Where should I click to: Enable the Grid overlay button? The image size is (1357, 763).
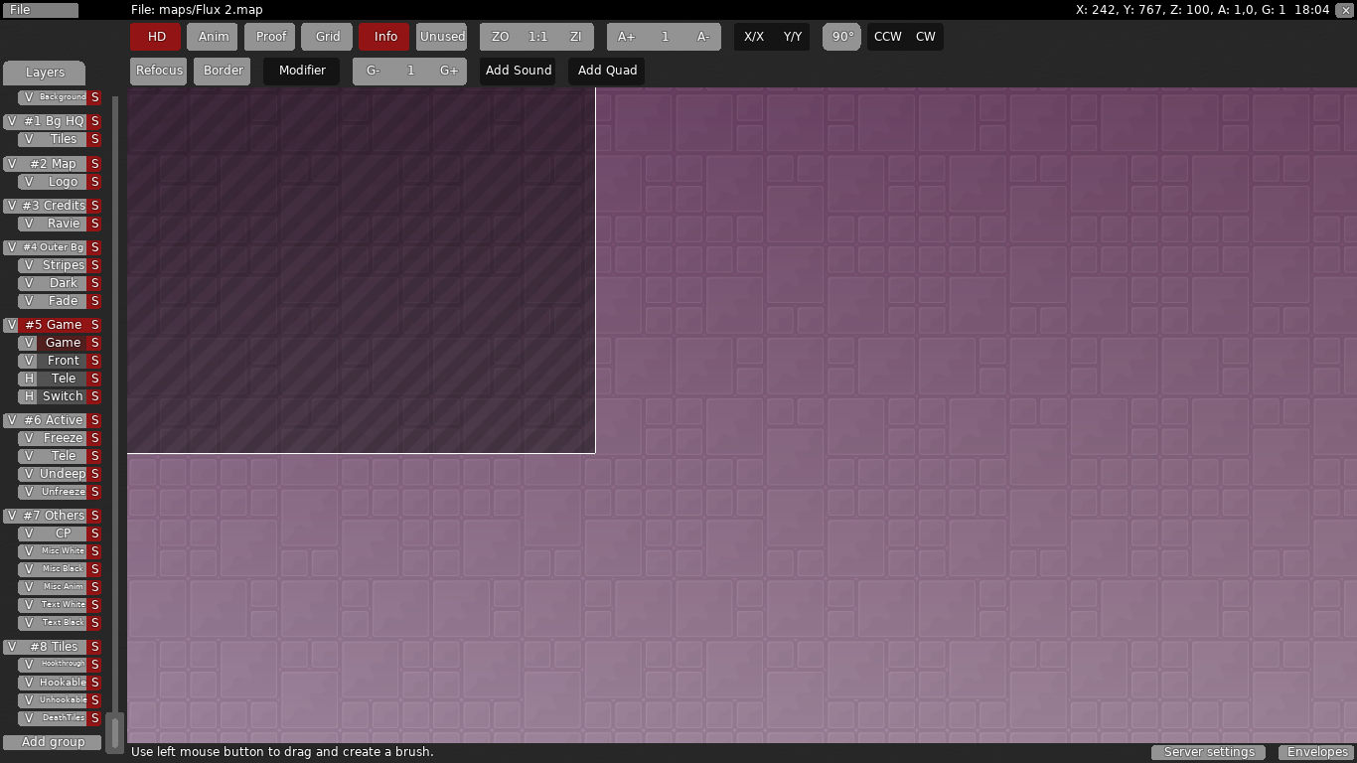tap(328, 37)
